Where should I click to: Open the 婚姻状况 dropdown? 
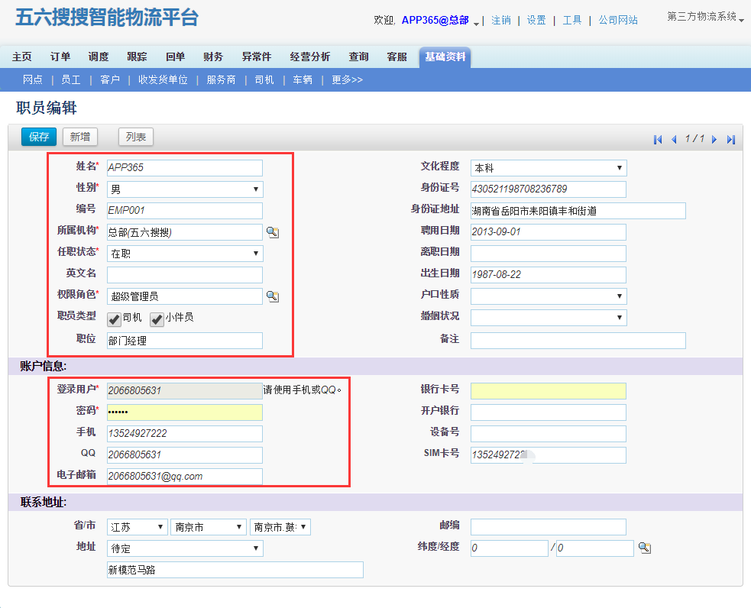[549, 317]
